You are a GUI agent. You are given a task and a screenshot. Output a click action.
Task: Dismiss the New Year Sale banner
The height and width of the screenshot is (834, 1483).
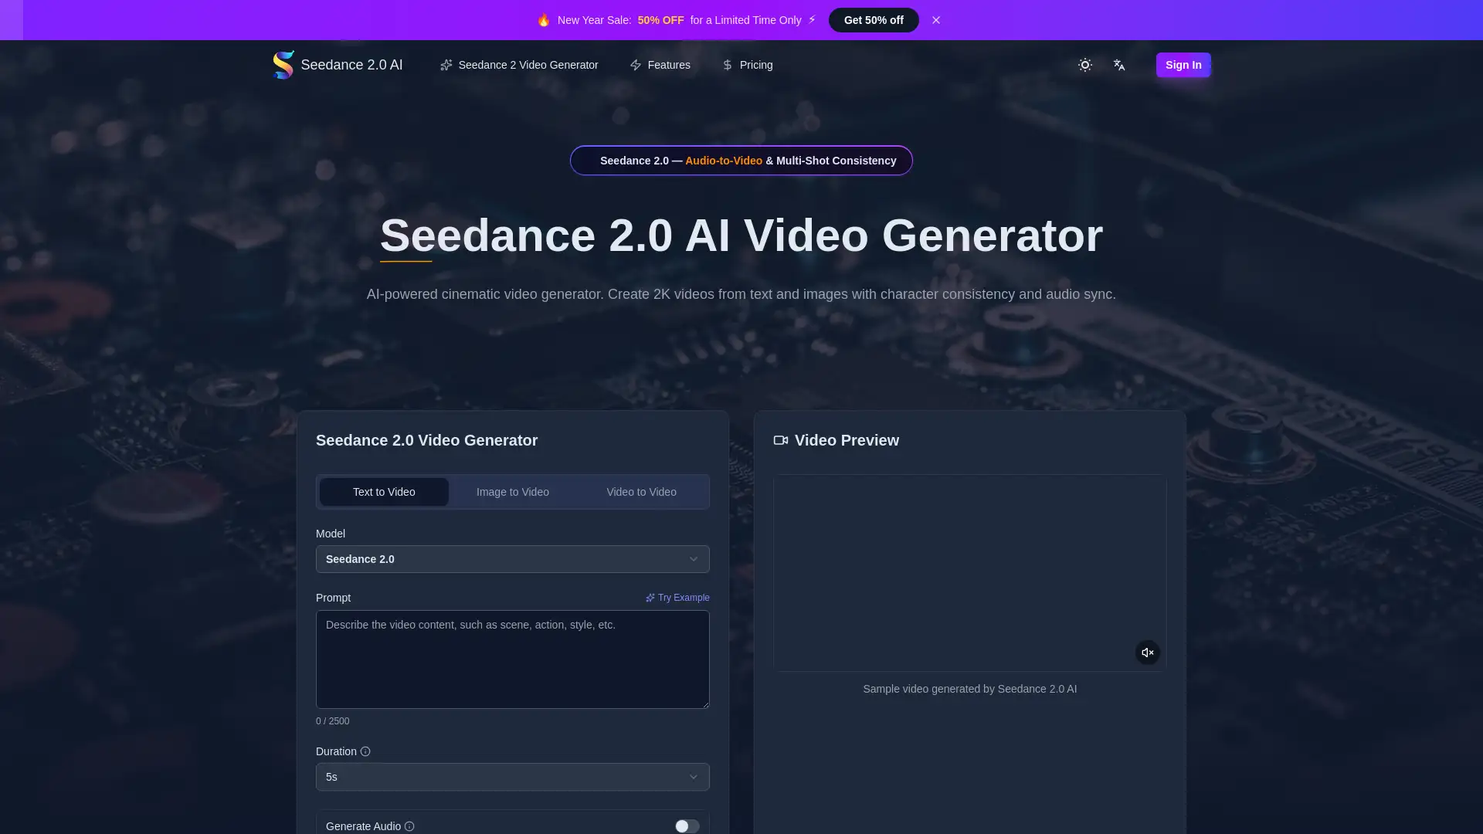pyautogui.click(x=935, y=20)
